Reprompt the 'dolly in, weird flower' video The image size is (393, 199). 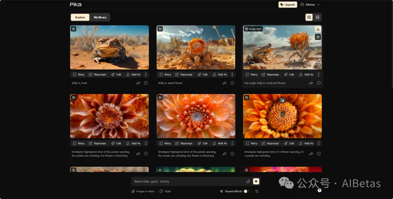click(184, 74)
